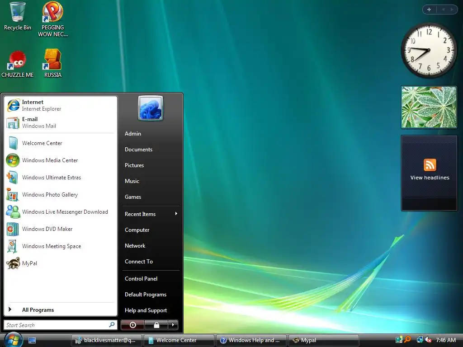Open Admin user folder
Viewport: 463px width, 347px height.
pyautogui.click(x=133, y=134)
